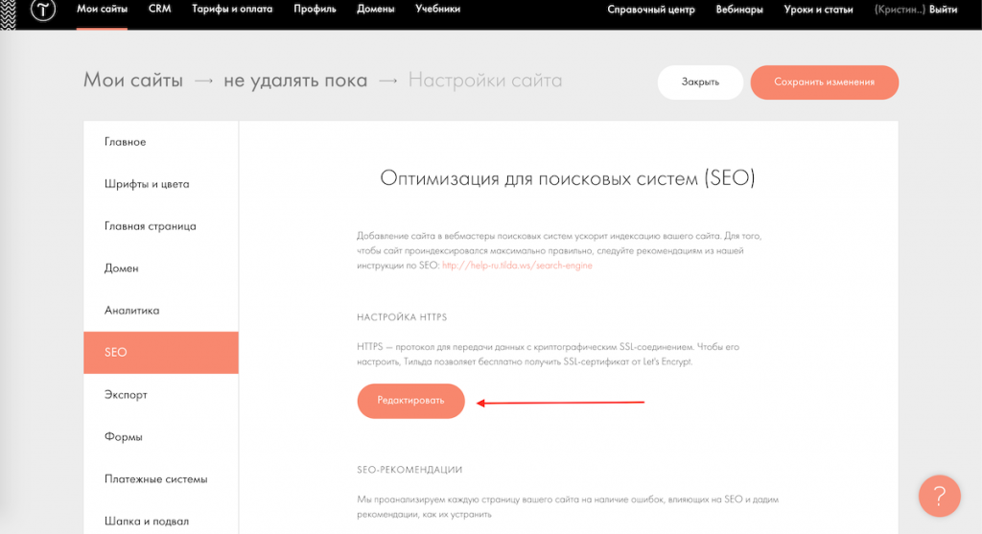Click the Сохранить изменения button
Screen dimensions: 982x534
pyautogui.click(x=824, y=82)
